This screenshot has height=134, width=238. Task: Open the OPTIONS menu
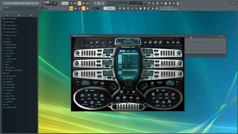[x=28, y=3]
